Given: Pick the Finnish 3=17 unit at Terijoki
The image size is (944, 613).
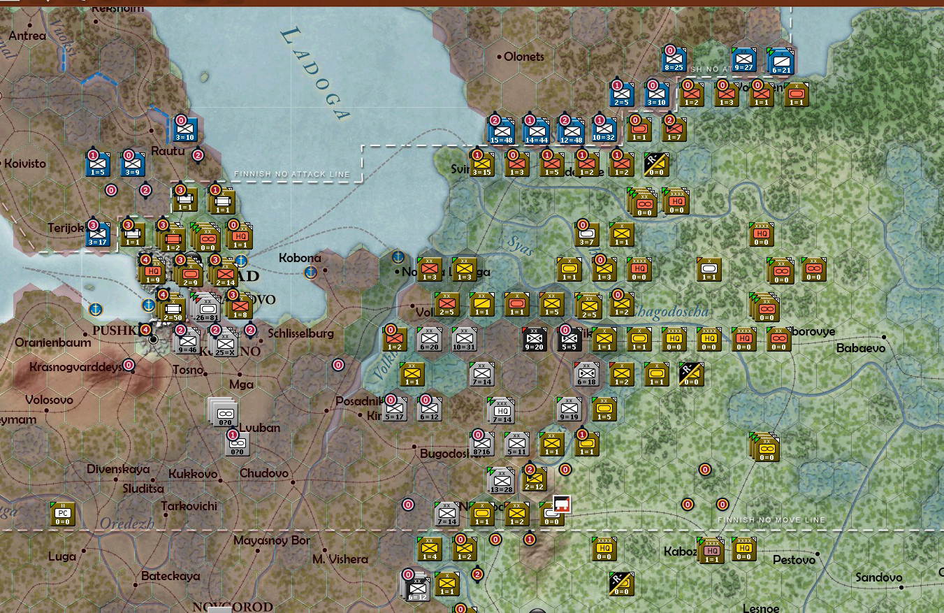Looking at the screenshot, I should (99, 234).
